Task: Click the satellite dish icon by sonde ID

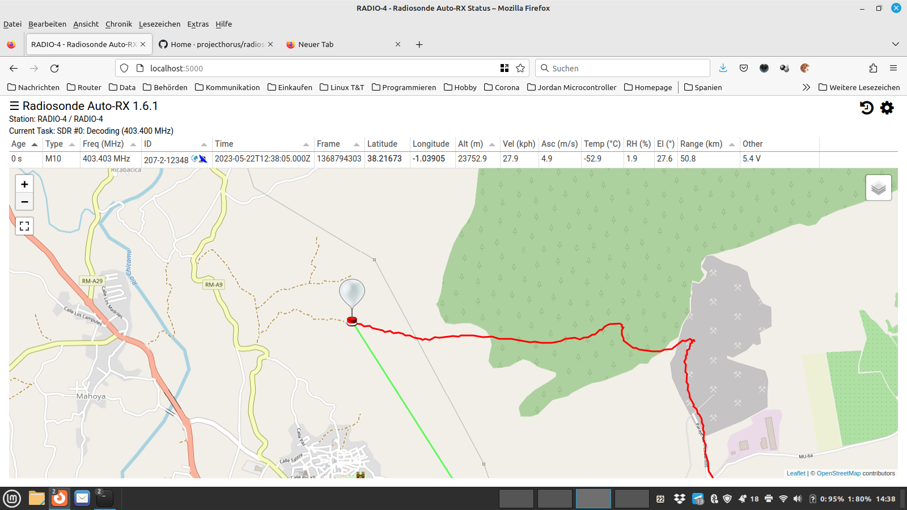Action: coord(203,159)
